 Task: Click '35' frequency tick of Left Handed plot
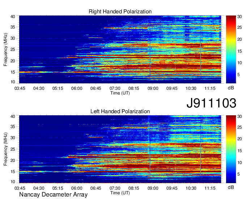pyautogui.click(x=13, y=127)
